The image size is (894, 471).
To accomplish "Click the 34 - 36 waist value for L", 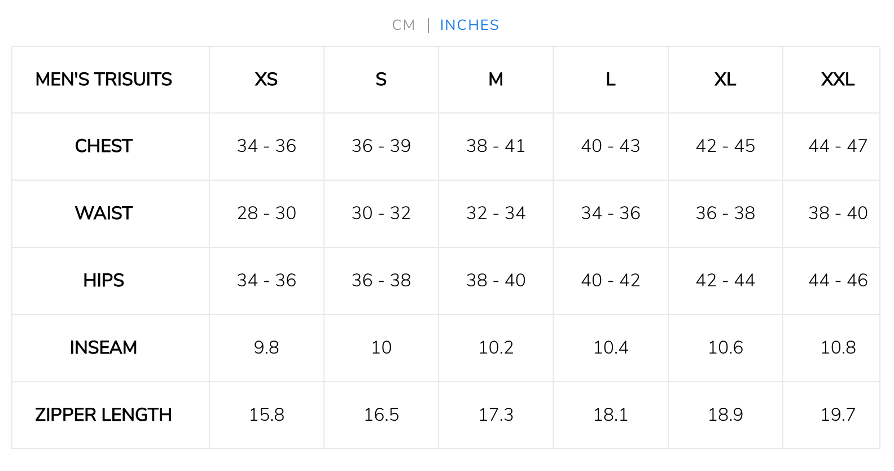I will (x=611, y=213).
